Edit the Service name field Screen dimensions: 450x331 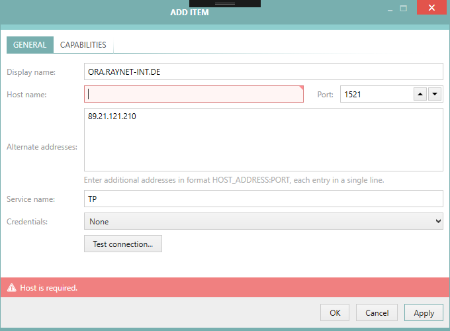(x=263, y=199)
